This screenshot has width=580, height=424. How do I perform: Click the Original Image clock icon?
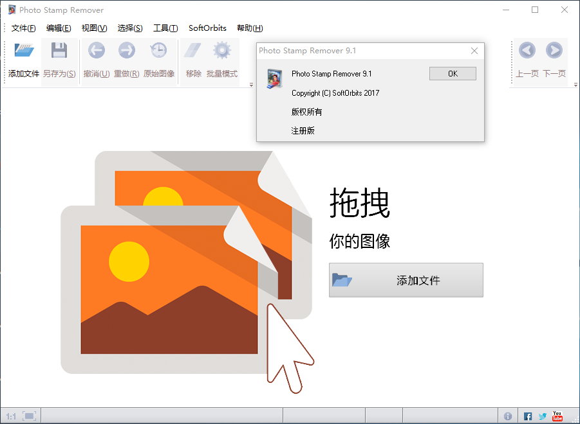[158, 50]
